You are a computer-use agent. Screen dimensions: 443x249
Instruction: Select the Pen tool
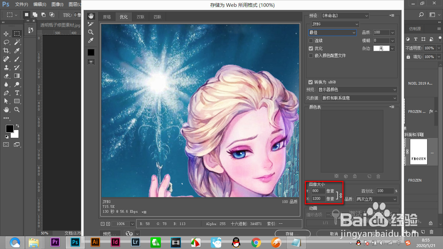(6, 93)
